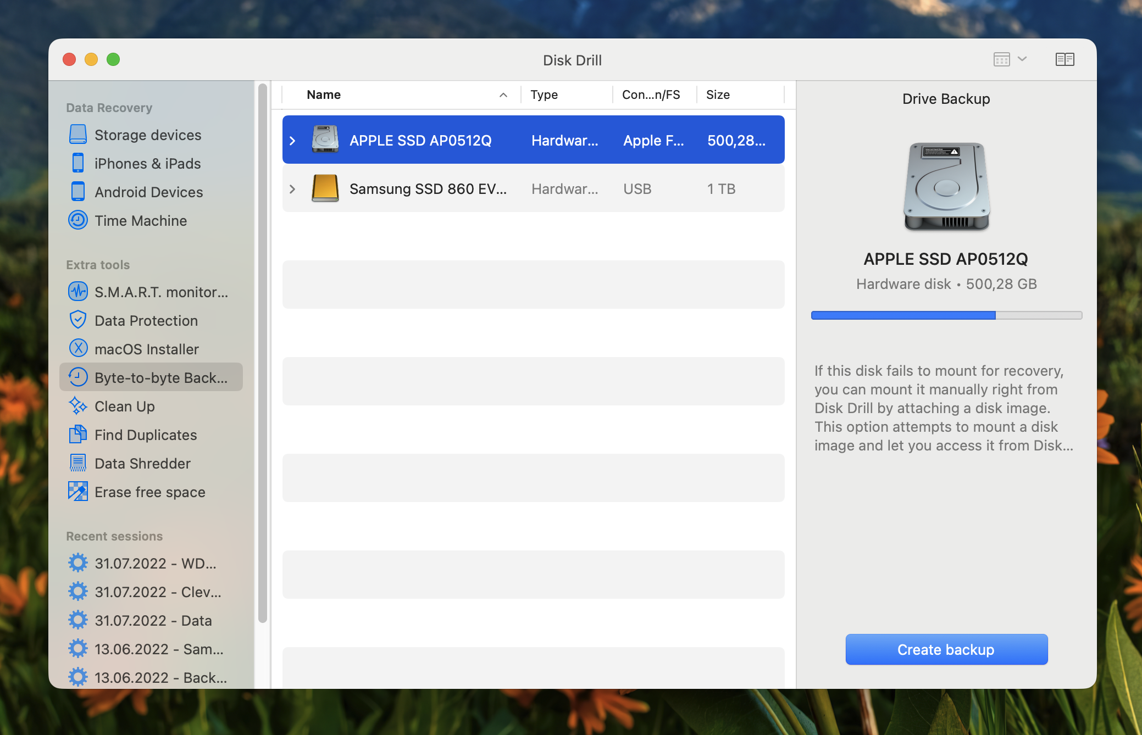Viewport: 1142px width, 735px height.
Task: Select iPhones & iPads in sidebar
Action: [148, 162]
